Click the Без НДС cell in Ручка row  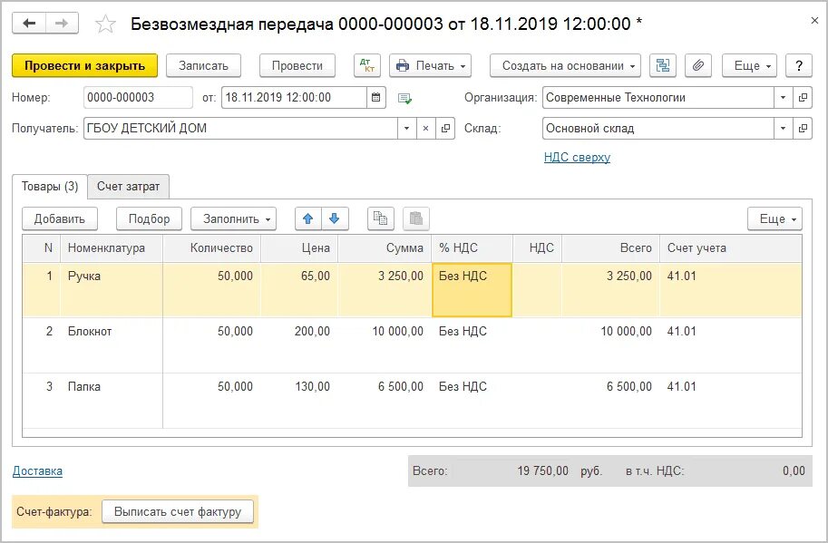click(x=472, y=290)
